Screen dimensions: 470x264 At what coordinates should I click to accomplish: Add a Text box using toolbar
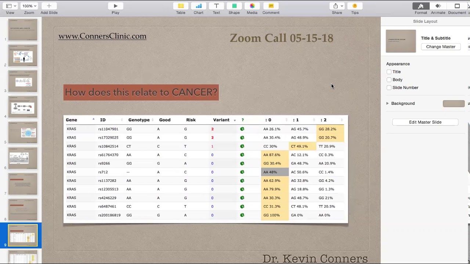pos(216,6)
